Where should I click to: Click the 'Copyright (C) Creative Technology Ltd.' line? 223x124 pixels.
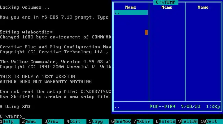point(54,52)
